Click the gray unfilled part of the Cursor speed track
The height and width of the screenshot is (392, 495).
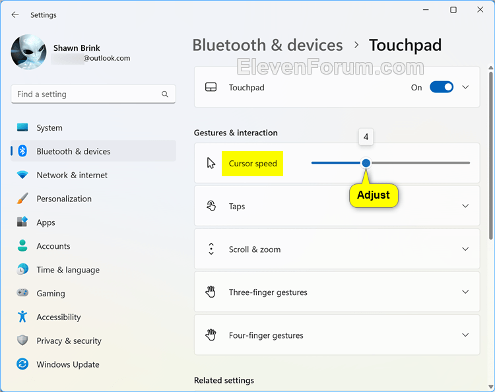(x=420, y=163)
